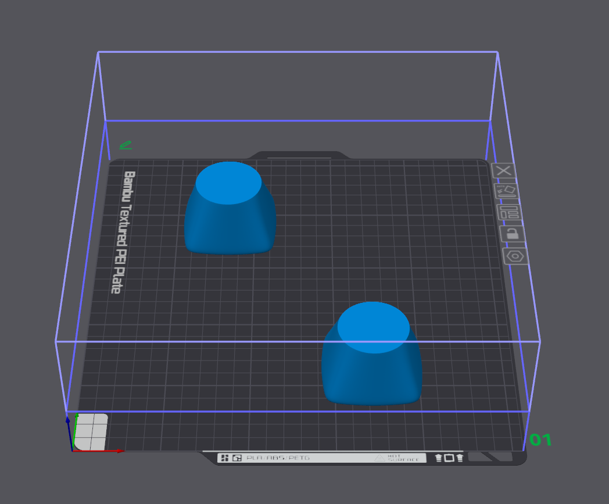609x504 pixels.
Task: Toggle the plate lock icon
Action: click(x=513, y=234)
